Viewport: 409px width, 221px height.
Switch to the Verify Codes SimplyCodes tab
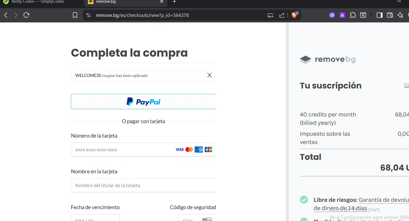pyautogui.click(x=38, y=2)
